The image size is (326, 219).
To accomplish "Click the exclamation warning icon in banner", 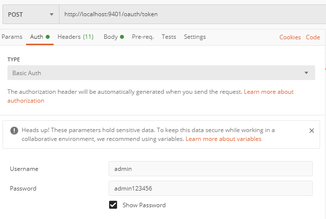I will click(14, 131).
